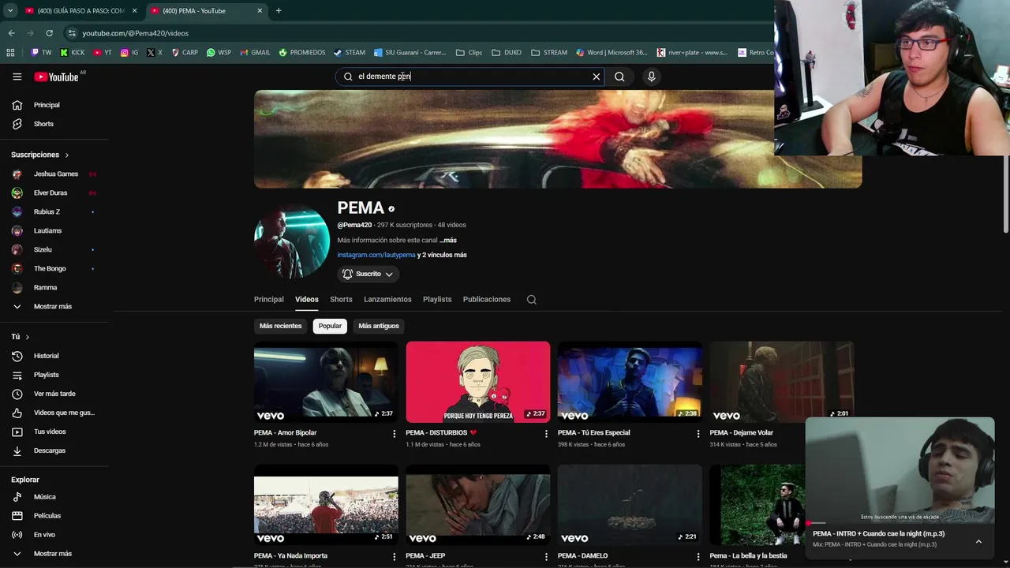Sort videos by Popular chip
The image size is (1010, 568).
point(330,326)
